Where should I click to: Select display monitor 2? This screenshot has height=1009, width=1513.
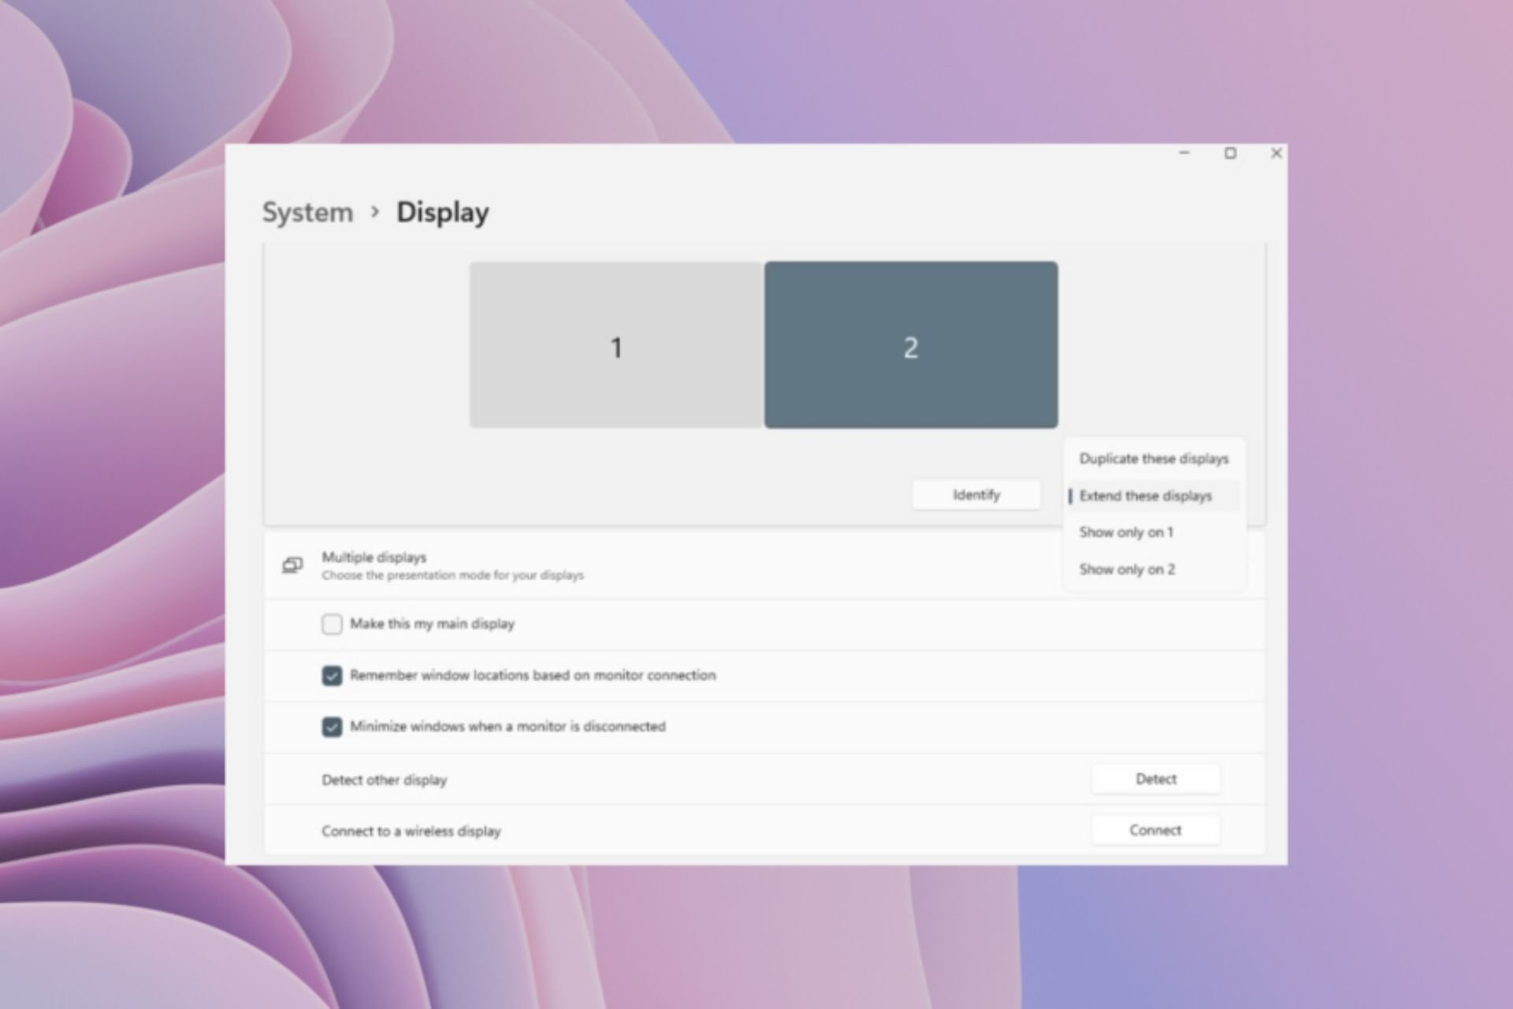[x=911, y=345]
